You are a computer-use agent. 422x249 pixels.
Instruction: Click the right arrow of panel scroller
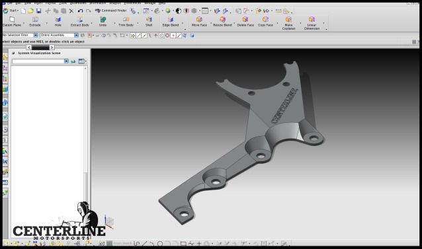pyautogui.click(x=52, y=48)
